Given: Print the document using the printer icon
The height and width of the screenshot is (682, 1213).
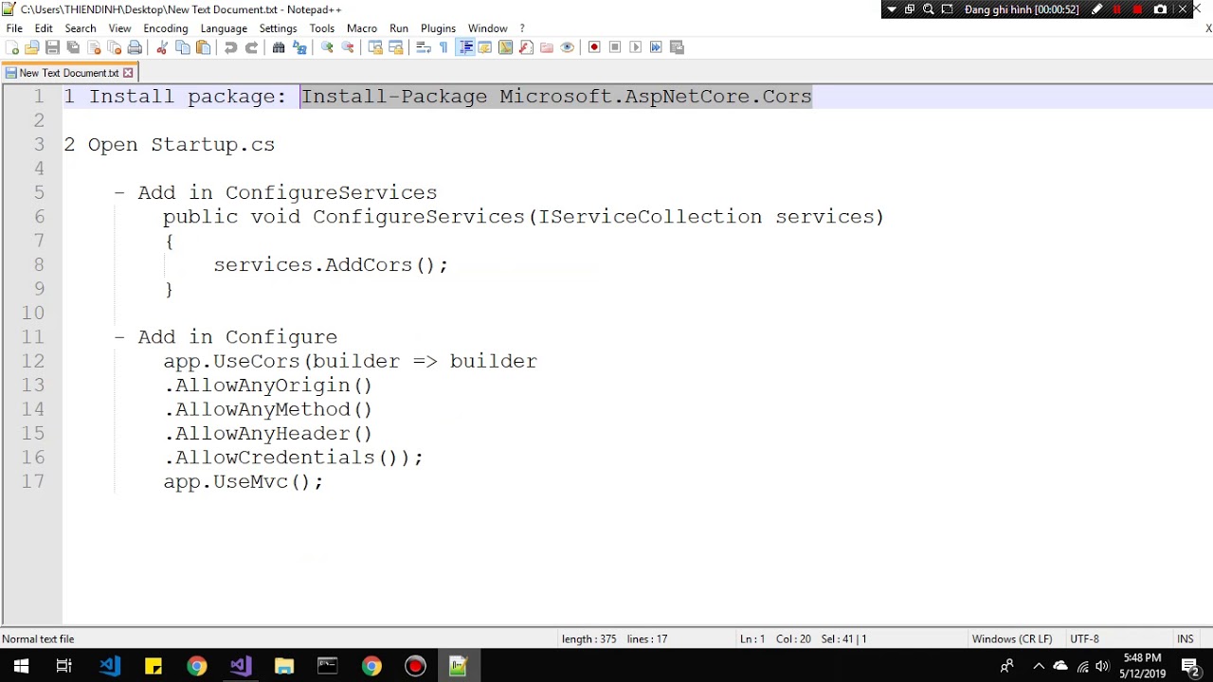Looking at the screenshot, I should [135, 47].
